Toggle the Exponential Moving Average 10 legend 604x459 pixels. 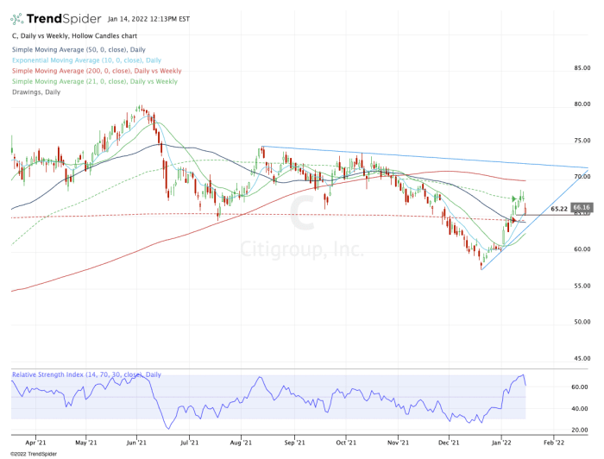point(86,60)
